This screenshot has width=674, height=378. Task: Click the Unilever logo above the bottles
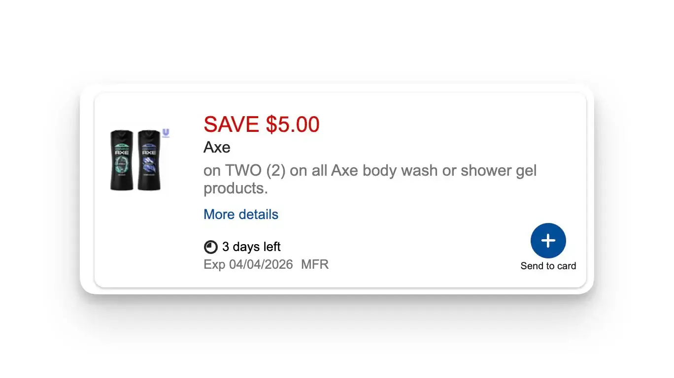(x=166, y=133)
